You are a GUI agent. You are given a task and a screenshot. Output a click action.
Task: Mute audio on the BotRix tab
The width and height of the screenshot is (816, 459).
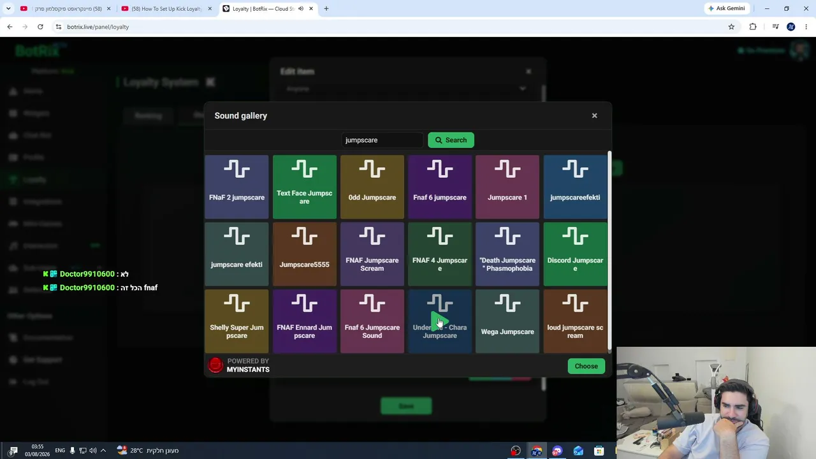301,9
